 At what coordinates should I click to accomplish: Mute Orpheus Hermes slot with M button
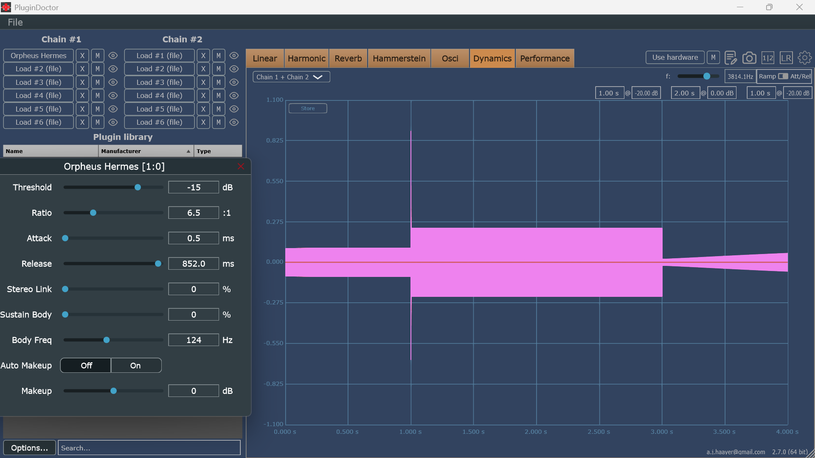tap(98, 56)
